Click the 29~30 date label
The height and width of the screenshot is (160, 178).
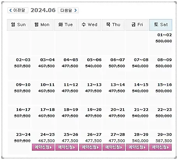(164, 135)
